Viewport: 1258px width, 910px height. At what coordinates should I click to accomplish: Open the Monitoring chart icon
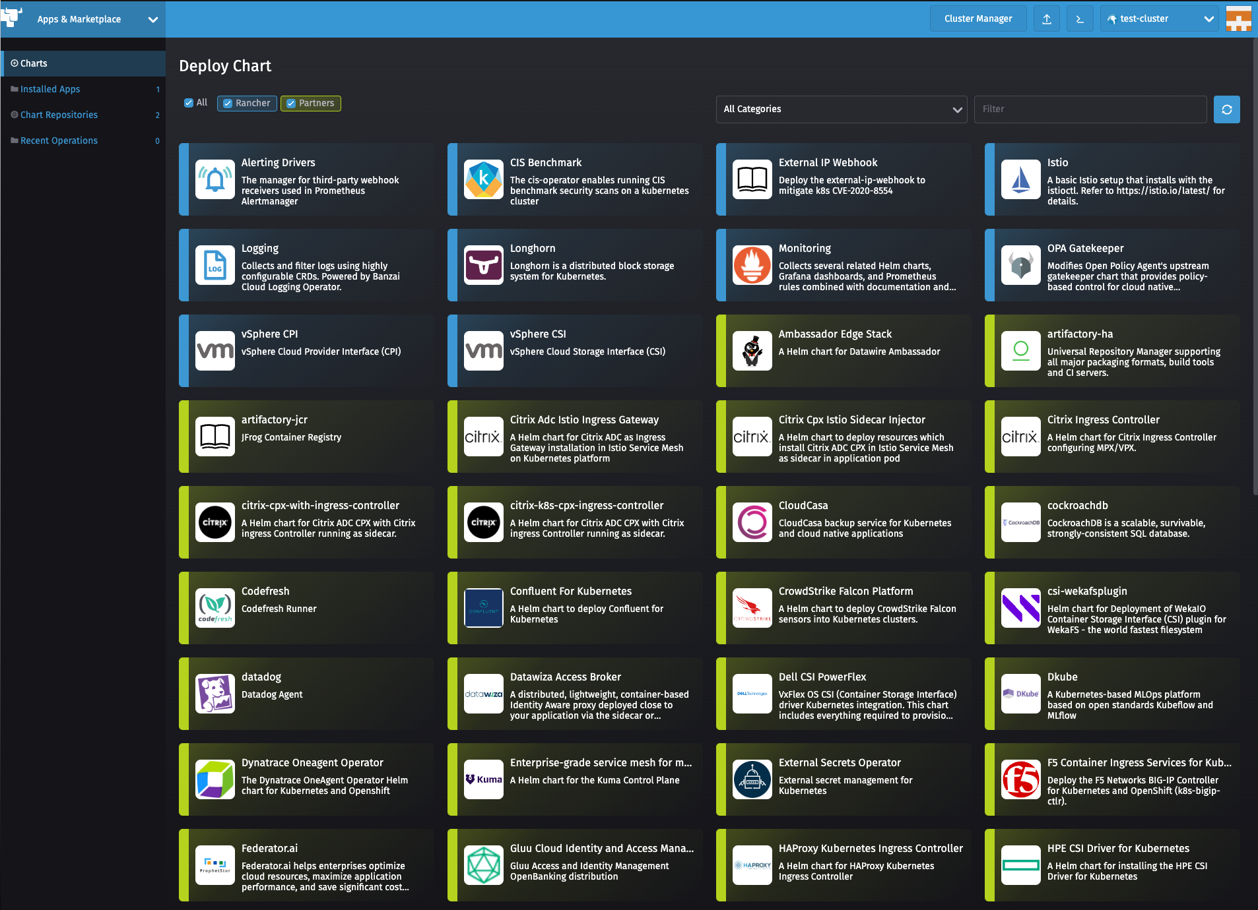(752, 265)
